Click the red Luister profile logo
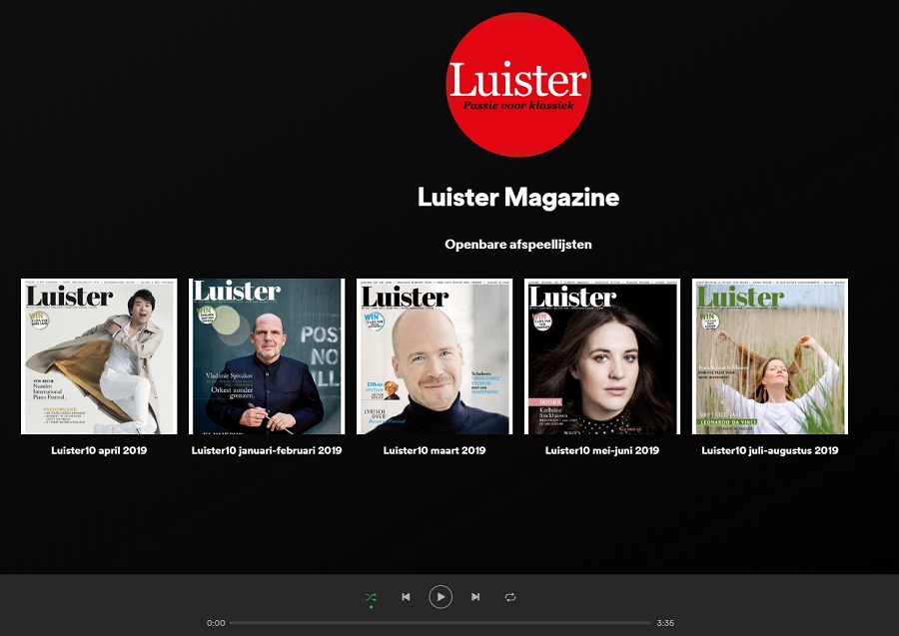 (x=518, y=85)
